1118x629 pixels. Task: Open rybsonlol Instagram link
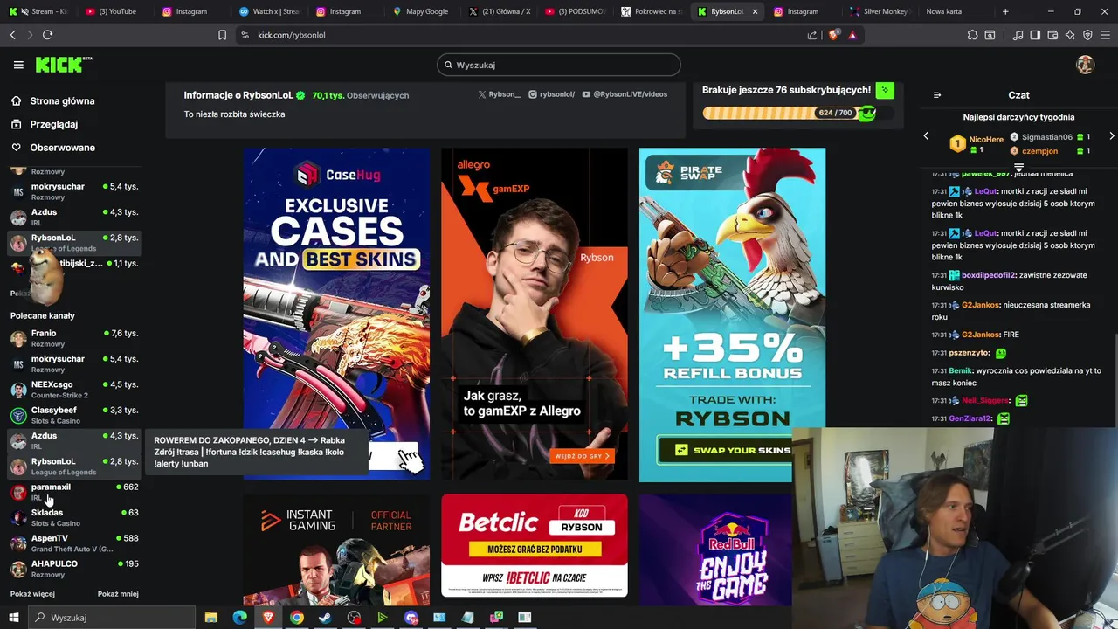coord(552,94)
